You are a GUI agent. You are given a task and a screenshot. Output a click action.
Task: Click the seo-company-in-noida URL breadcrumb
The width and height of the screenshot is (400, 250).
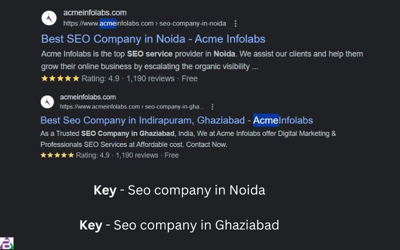coord(192,23)
